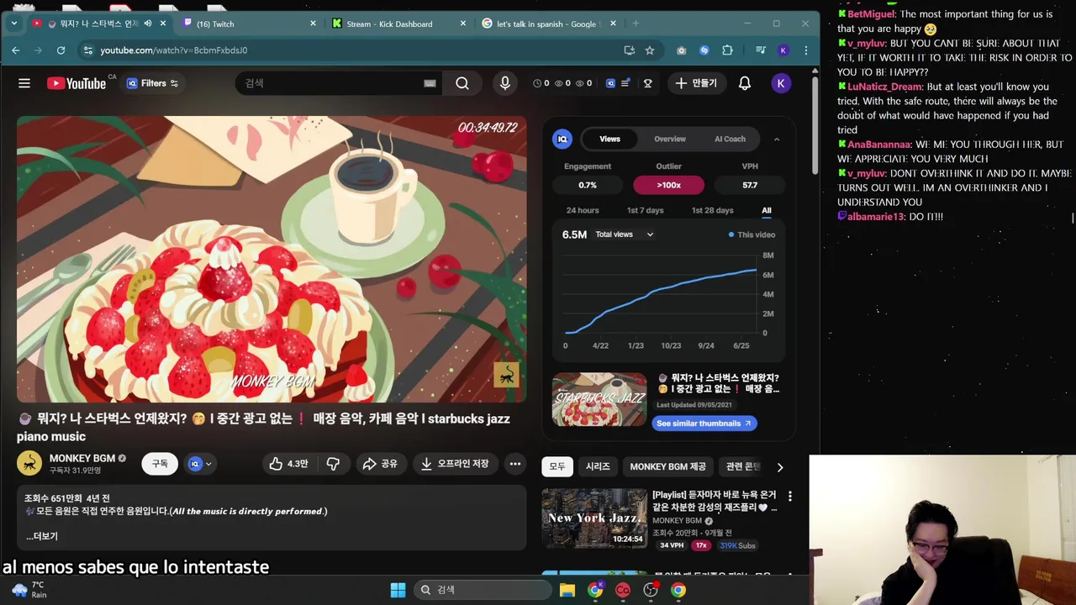Viewport: 1076px width, 605px height.
Task: Mute the YouTube tab audio icon
Action: click(x=148, y=24)
